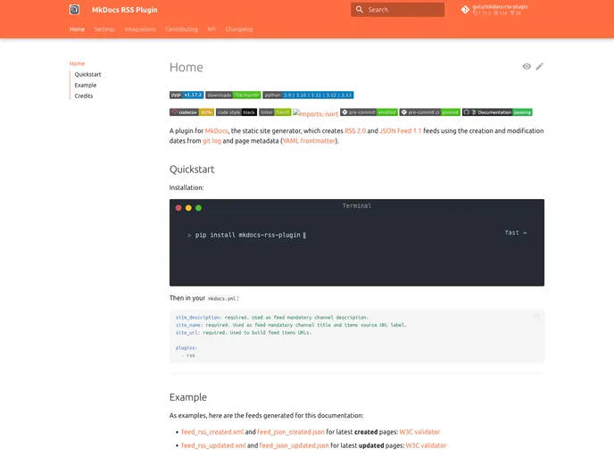This screenshot has height=457, width=614.
Task: Jump to Quickstart in sidebar
Action: tap(87, 74)
